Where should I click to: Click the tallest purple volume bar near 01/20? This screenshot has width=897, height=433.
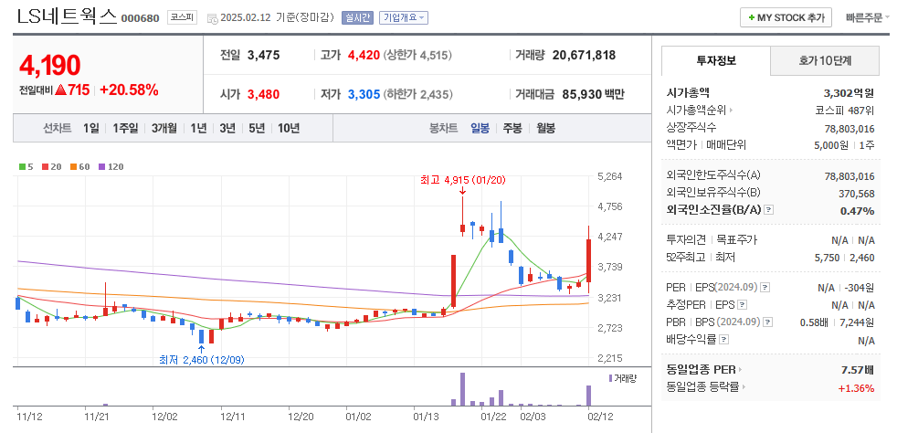coord(462,389)
